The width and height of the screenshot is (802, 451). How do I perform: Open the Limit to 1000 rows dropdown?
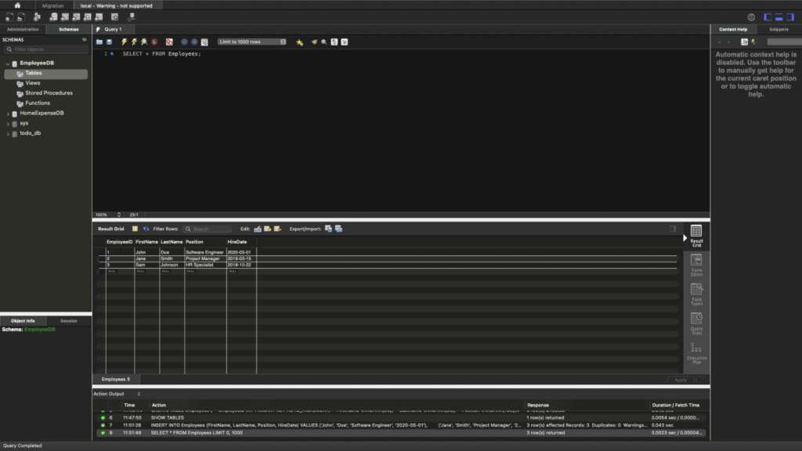(x=251, y=41)
